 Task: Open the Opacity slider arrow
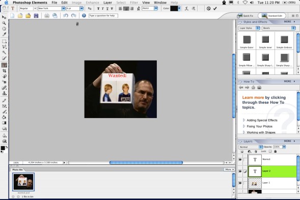point(284,147)
